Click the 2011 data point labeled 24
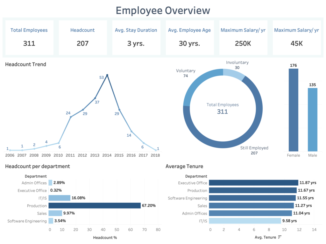326x244 pixels. 71,117
